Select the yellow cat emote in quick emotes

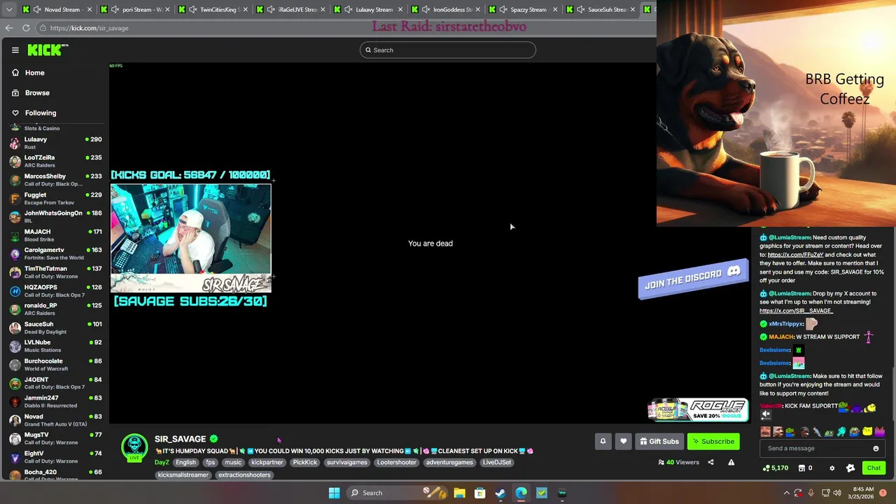867,432
